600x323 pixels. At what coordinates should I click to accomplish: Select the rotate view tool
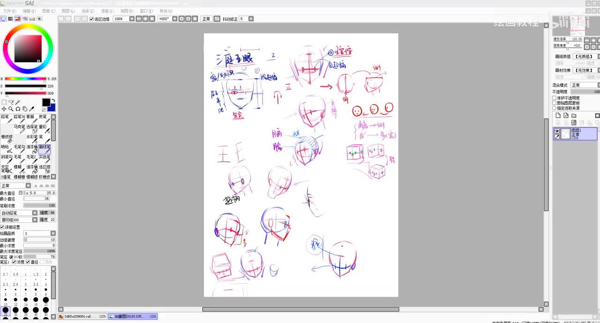18,109
